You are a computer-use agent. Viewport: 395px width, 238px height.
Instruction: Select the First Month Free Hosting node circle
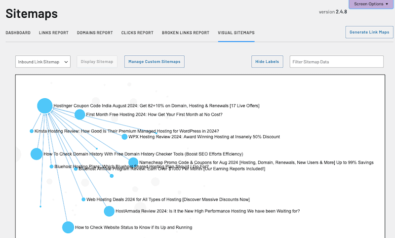click(x=80, y=115)
